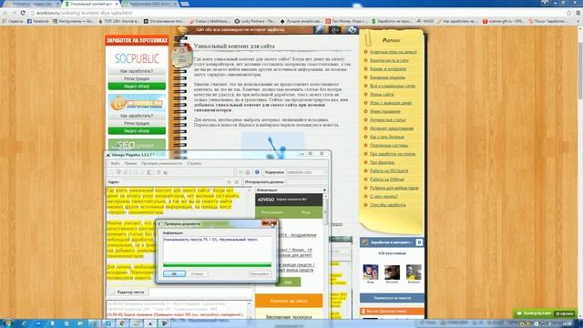The width and height of the screenshot is (583, 328).
Task: Open the Taxi Money bookmark
Action: pyautogui.click(x=346, y=21)
